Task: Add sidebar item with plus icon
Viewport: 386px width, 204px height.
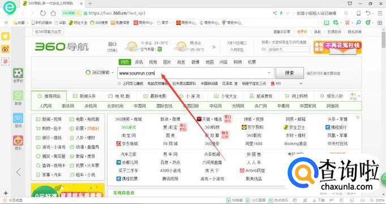Action: point(6,193)
